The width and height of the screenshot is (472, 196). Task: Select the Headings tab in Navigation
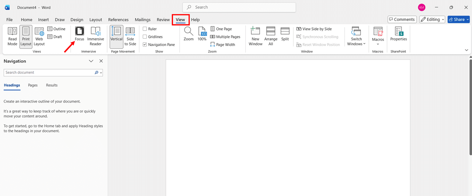coord(12,85)
